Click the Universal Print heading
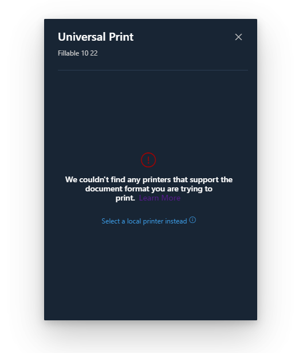Viewport: 299px width, 353px height. click(x=96, y=37)
